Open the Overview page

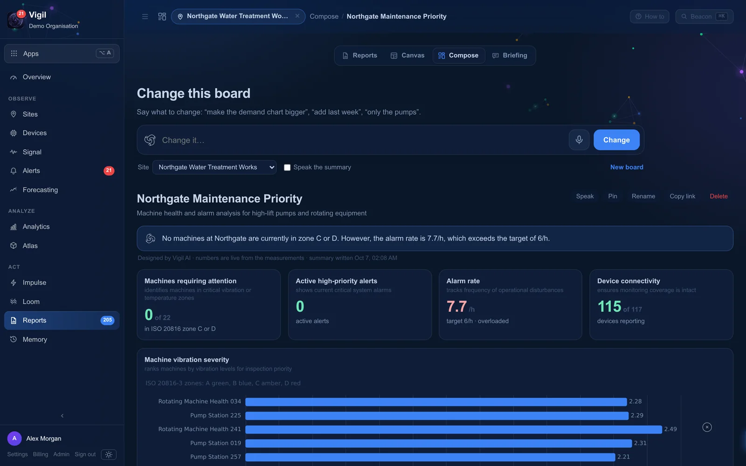(62, 77)
